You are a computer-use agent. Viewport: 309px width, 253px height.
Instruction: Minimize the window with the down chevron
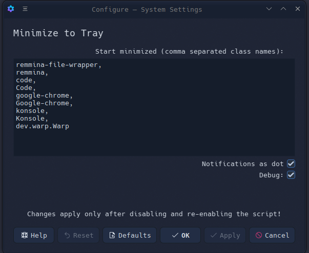(269, 9)
